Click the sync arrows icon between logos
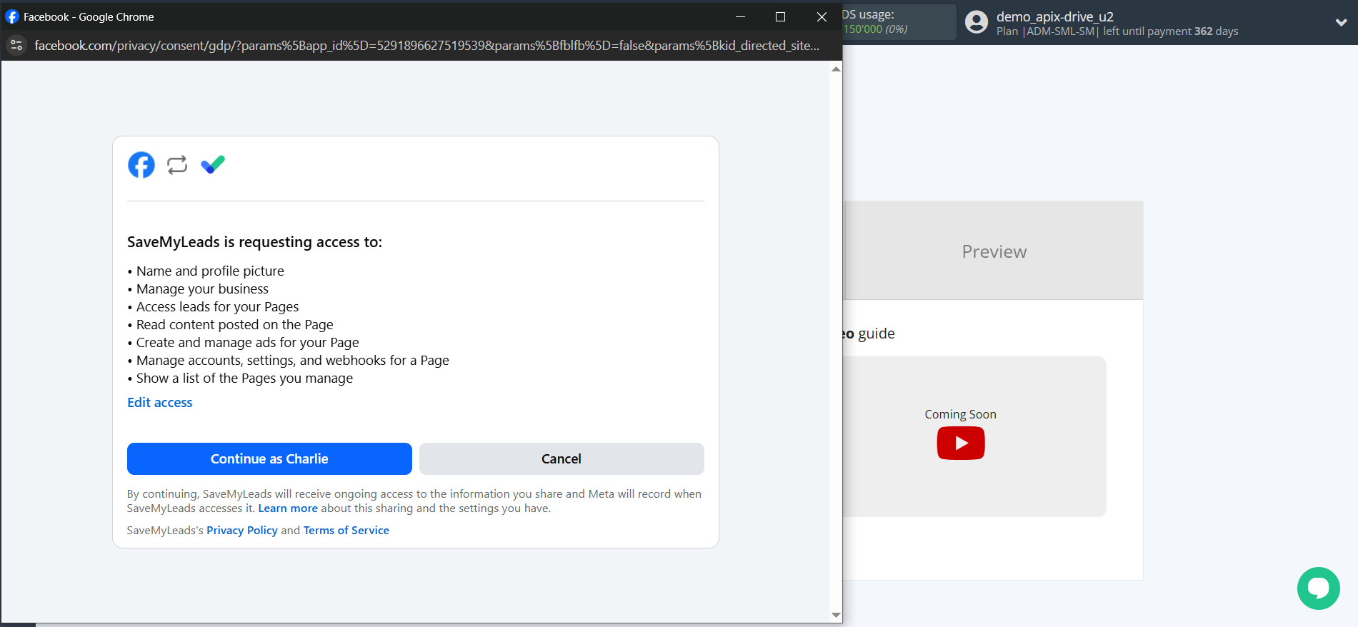The image size is (1358, 627). pos(177,165)
